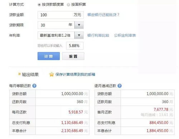The height and width of the screenshot is (139, 179).
Task: Click the 计算方式 label
Action: pos(16,5)
